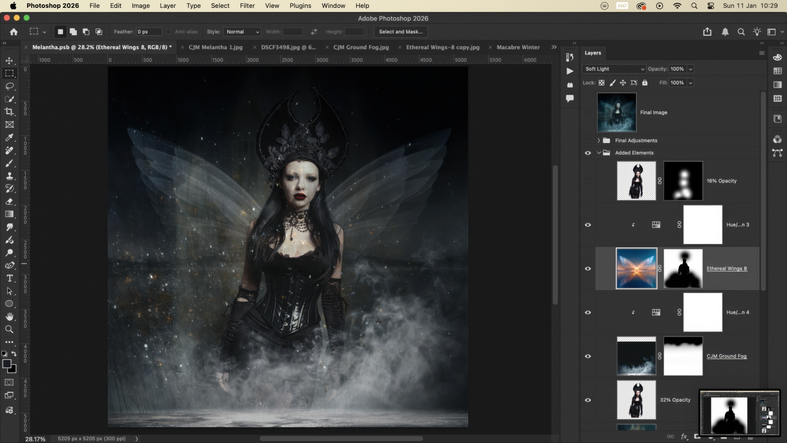The image size is (787, 443).
Task: Hide the CJM Ground Fog layer
Action: [x=588, y=356]
